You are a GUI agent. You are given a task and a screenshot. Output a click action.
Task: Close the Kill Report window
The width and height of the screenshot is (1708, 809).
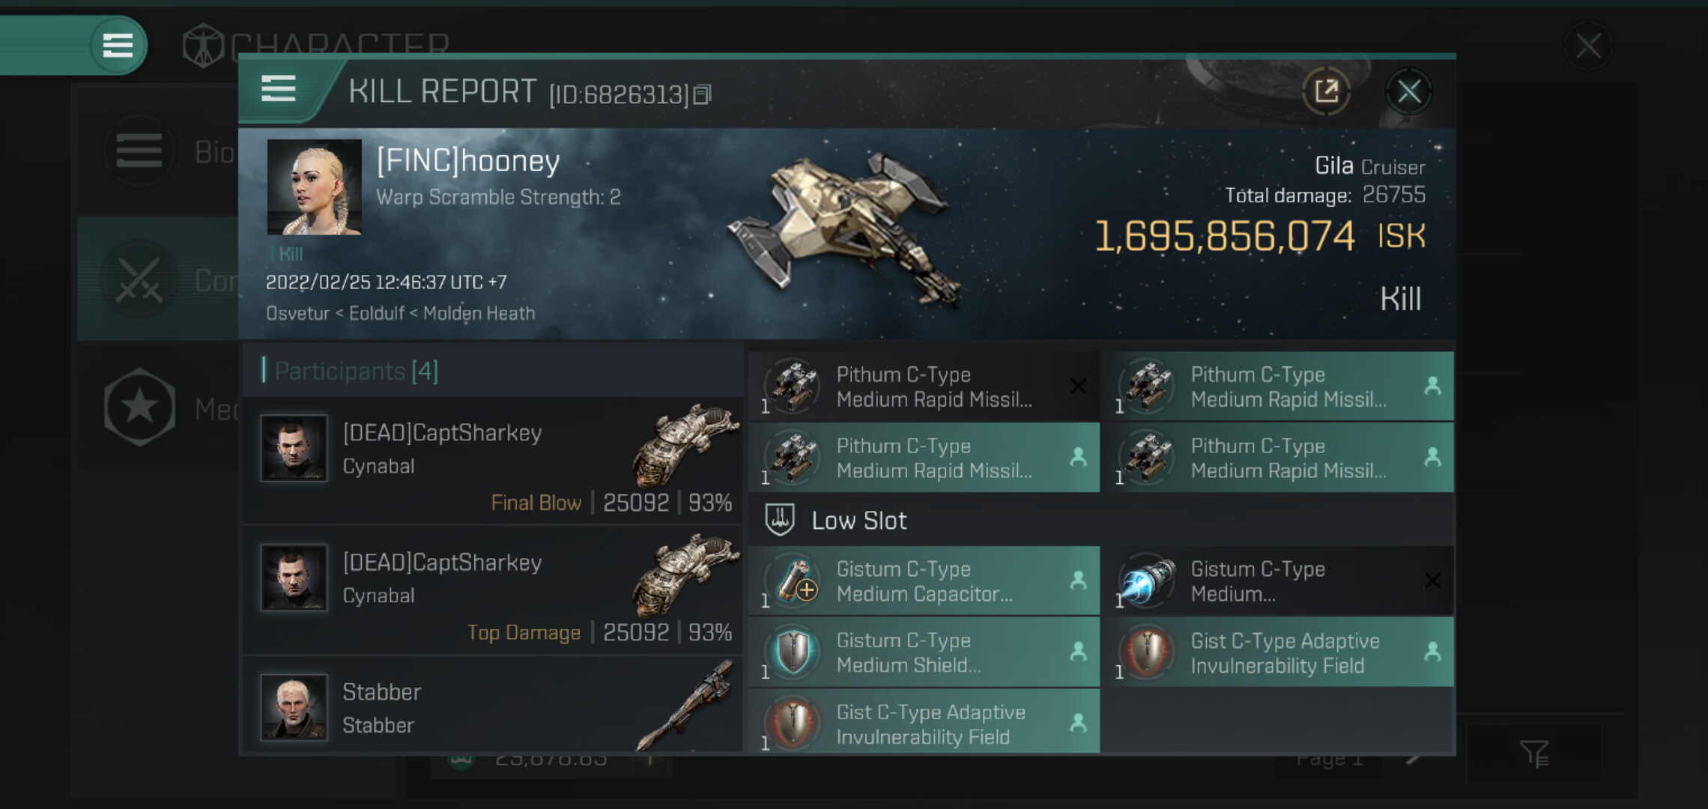(1408, 92)
